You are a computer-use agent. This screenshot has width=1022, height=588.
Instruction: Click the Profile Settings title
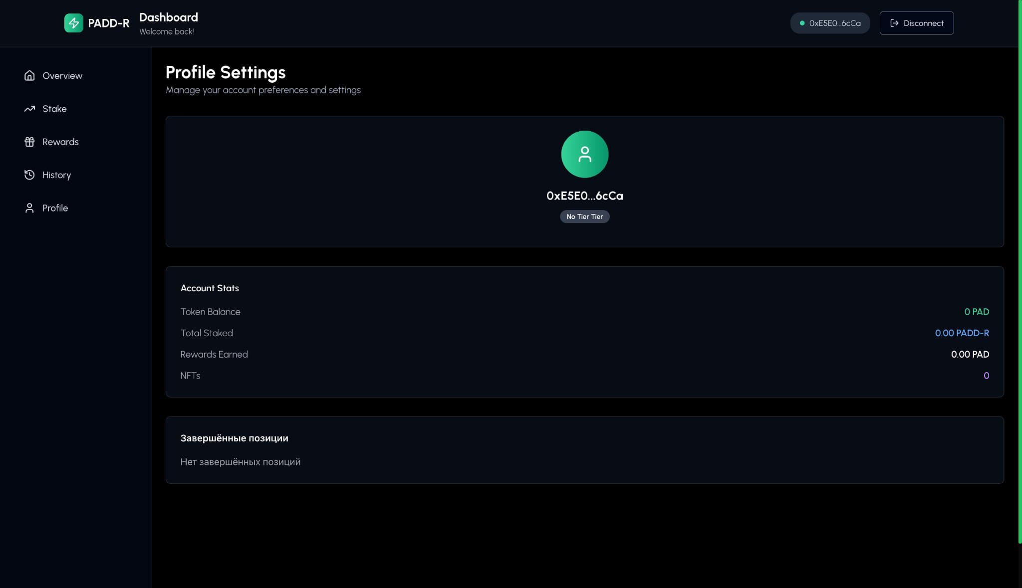point(226,72)
